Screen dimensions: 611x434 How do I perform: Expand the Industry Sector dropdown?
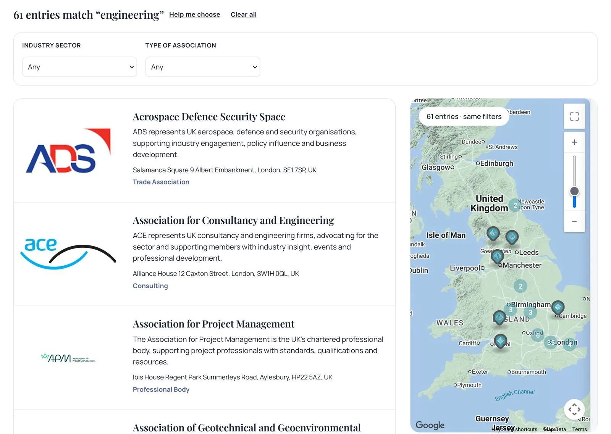click(x=79, y=67)
